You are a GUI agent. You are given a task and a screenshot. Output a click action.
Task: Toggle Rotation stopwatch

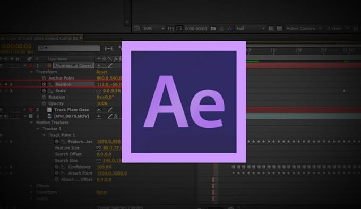point(44,97)
